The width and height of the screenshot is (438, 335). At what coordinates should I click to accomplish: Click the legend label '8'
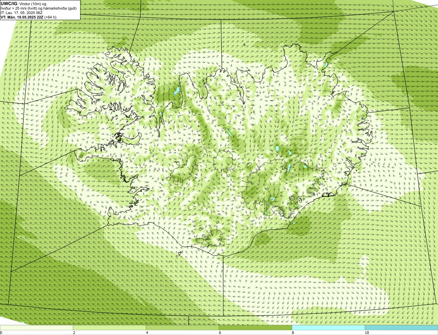point(293,333)
